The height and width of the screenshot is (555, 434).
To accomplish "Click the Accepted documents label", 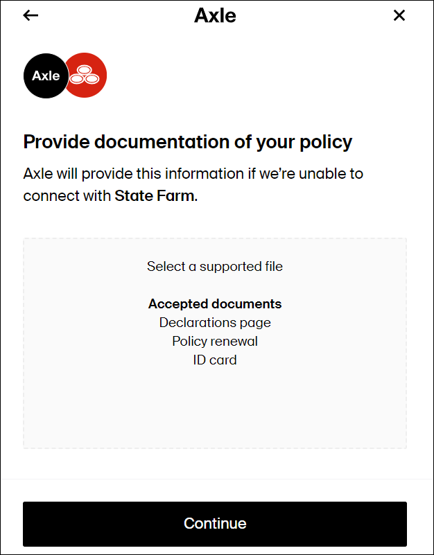I will tap(215, 303).
